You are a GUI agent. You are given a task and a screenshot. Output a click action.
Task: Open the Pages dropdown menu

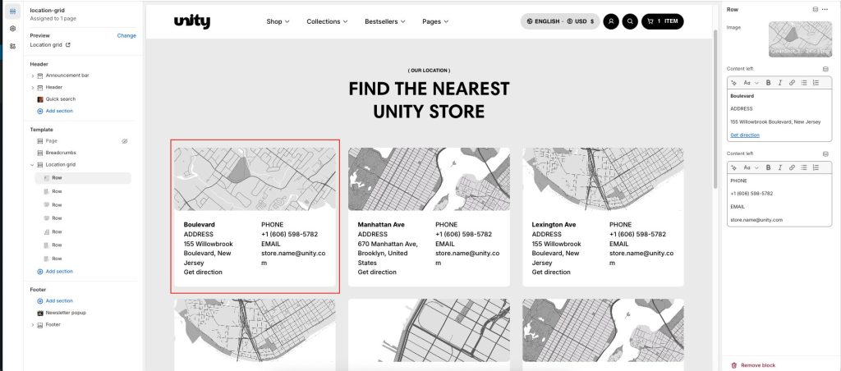click(x=435, y=21)
